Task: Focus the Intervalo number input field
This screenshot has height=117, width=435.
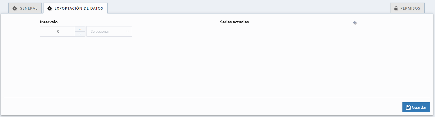Action: point(58,31)
